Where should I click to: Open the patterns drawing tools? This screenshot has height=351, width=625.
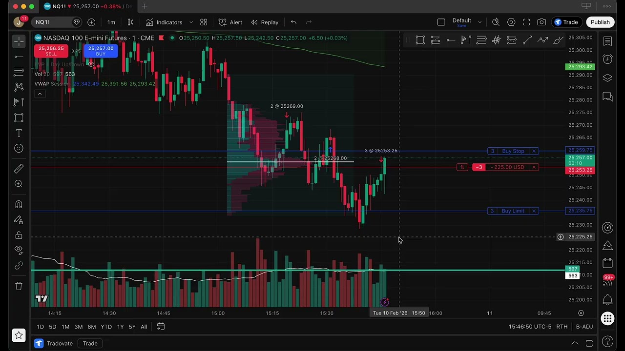(x=19, y=87)
